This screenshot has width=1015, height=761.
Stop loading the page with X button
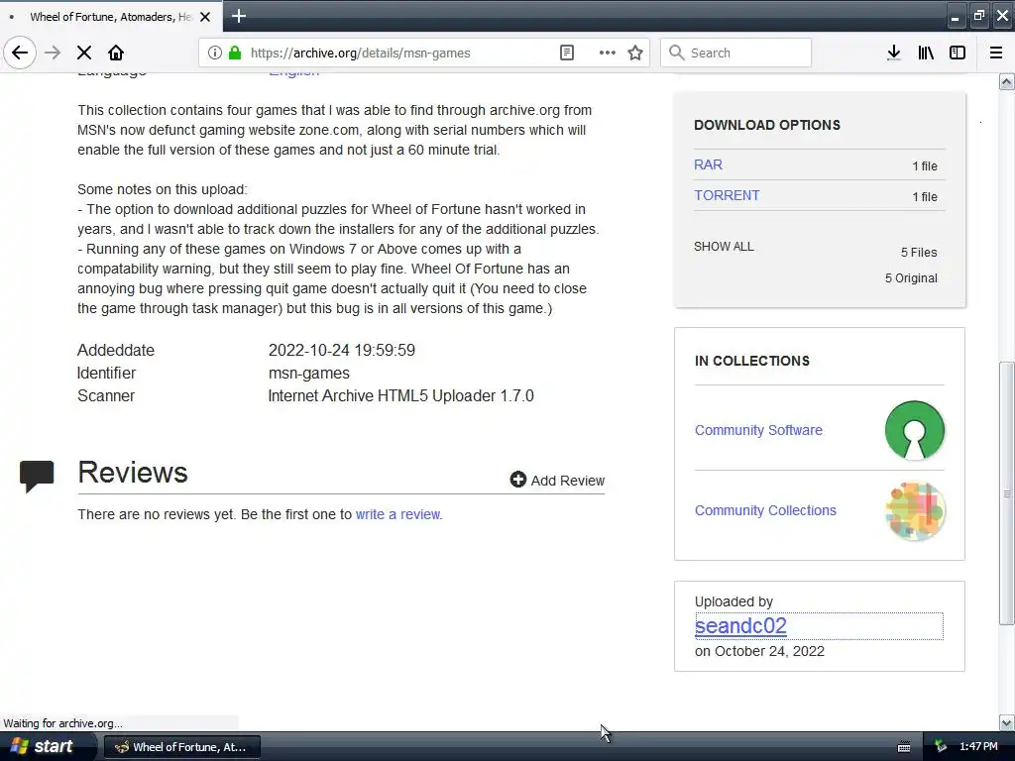point(84,53)
